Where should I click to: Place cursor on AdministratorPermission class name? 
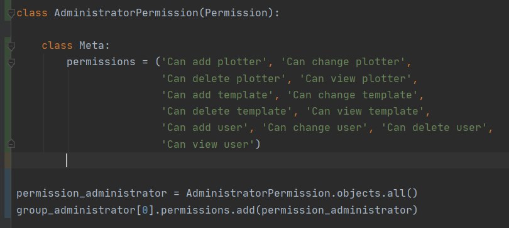[x=126, y=13]
